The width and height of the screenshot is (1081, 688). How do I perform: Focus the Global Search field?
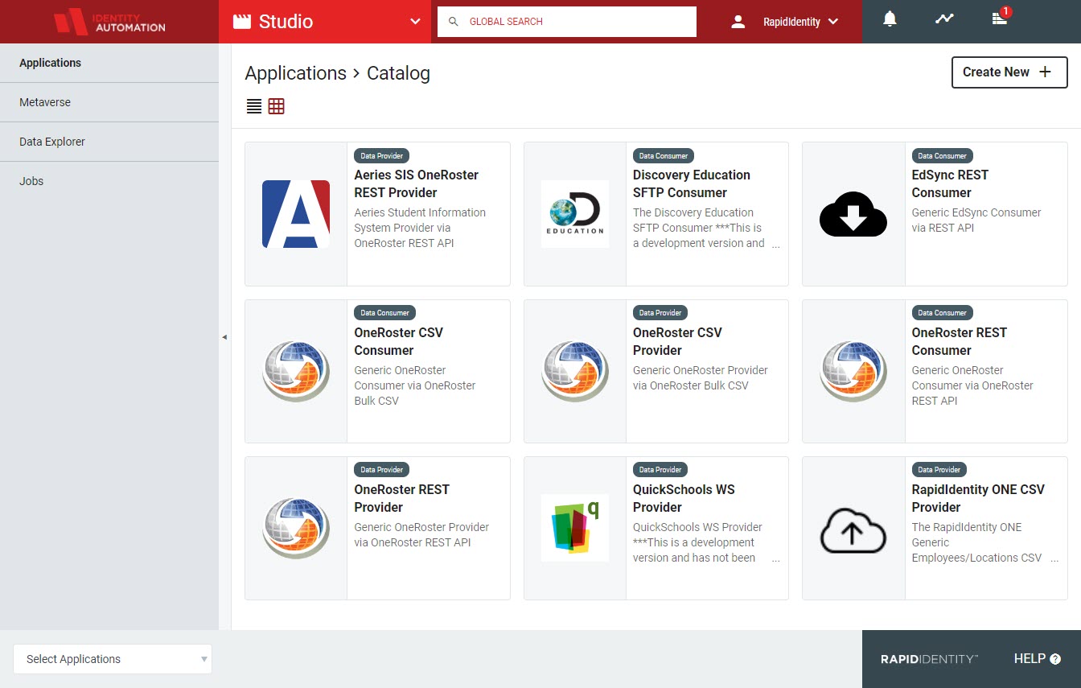click(x=567, y=22)
